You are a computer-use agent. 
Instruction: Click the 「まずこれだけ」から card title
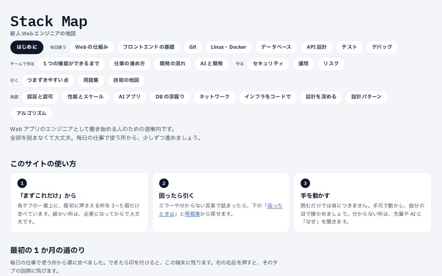[47, 195]
